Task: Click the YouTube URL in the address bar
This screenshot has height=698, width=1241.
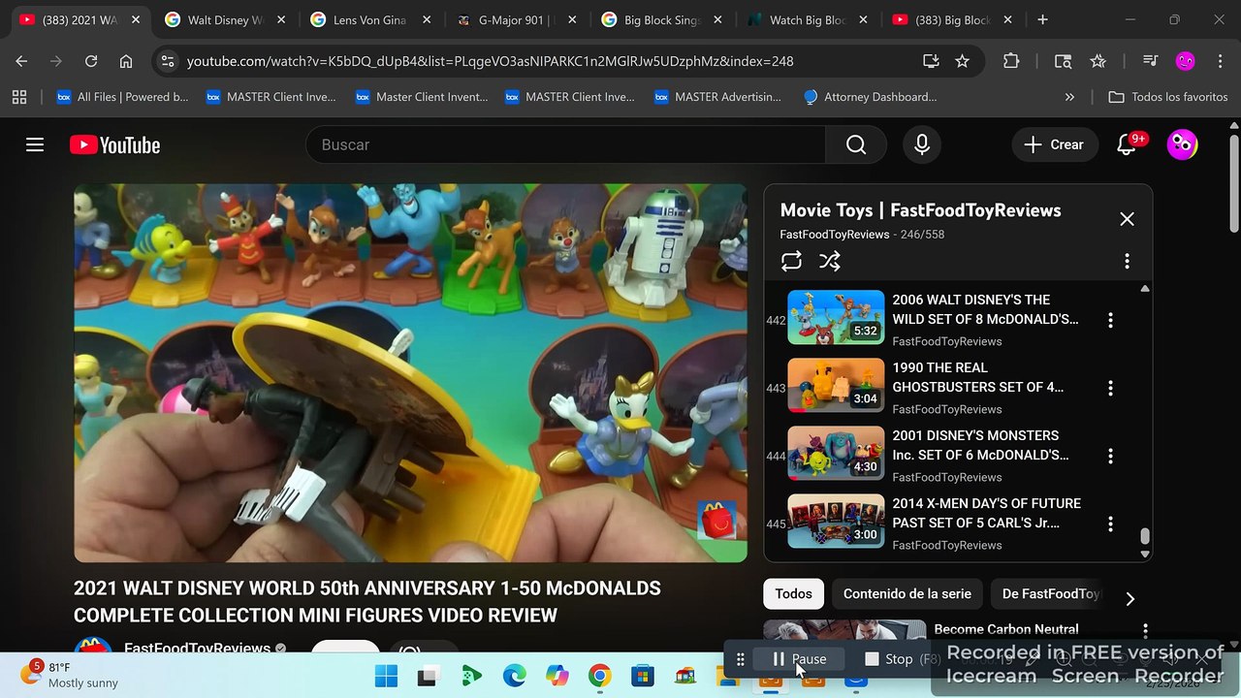Action: click(490, 61)
